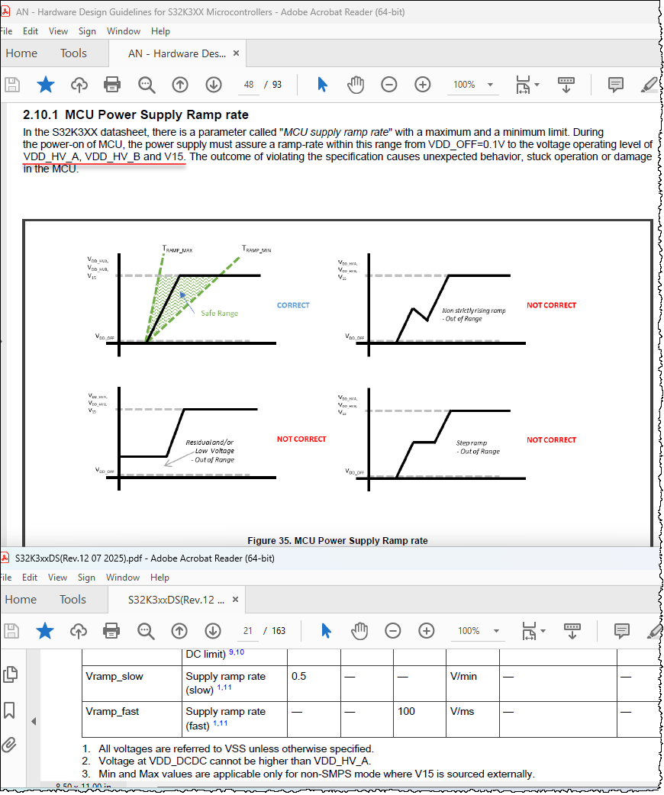
Task: Close the S32K3xxDS document tab
Action: coord(235,599)
